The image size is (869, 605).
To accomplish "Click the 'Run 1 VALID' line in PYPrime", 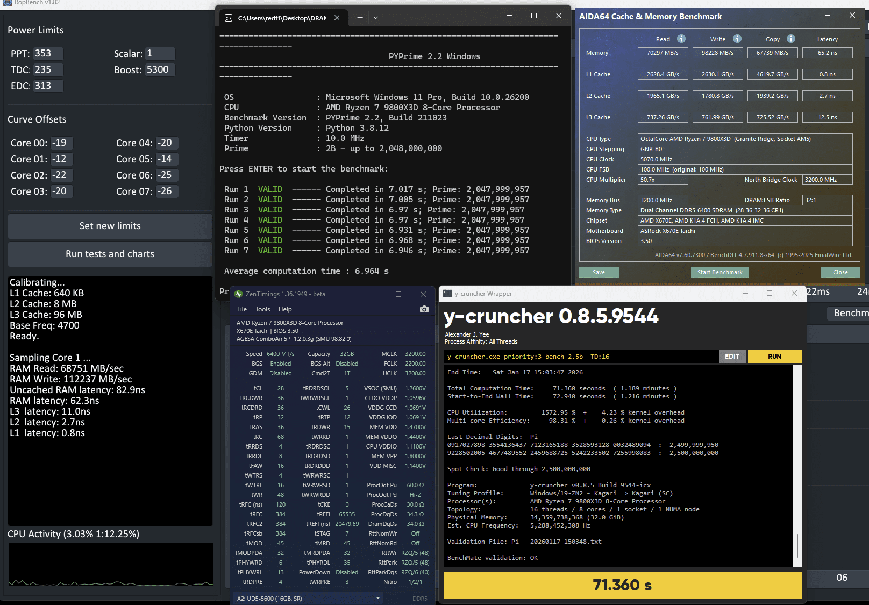I will click(377, 189).
